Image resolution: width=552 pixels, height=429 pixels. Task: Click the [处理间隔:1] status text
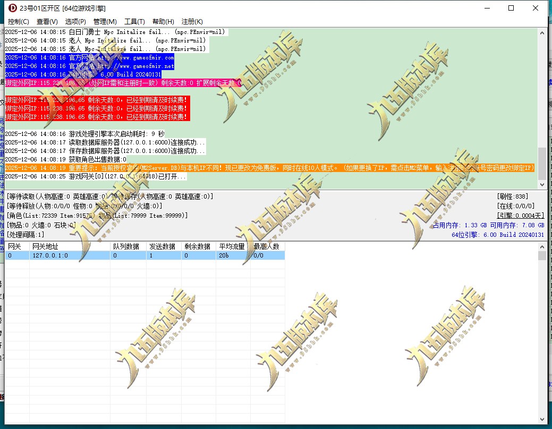click(x=26, y=234)
